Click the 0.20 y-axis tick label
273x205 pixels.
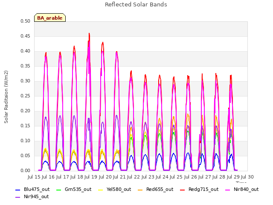pos(26,111)
